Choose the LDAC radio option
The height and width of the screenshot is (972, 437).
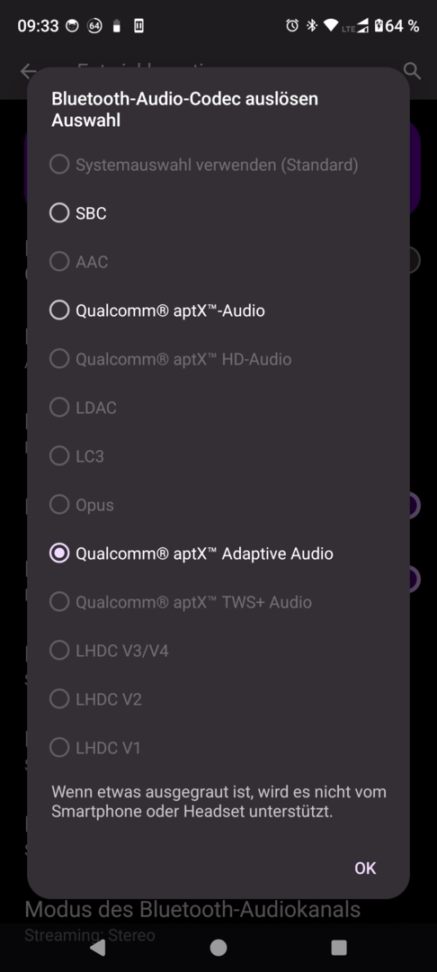218,408
